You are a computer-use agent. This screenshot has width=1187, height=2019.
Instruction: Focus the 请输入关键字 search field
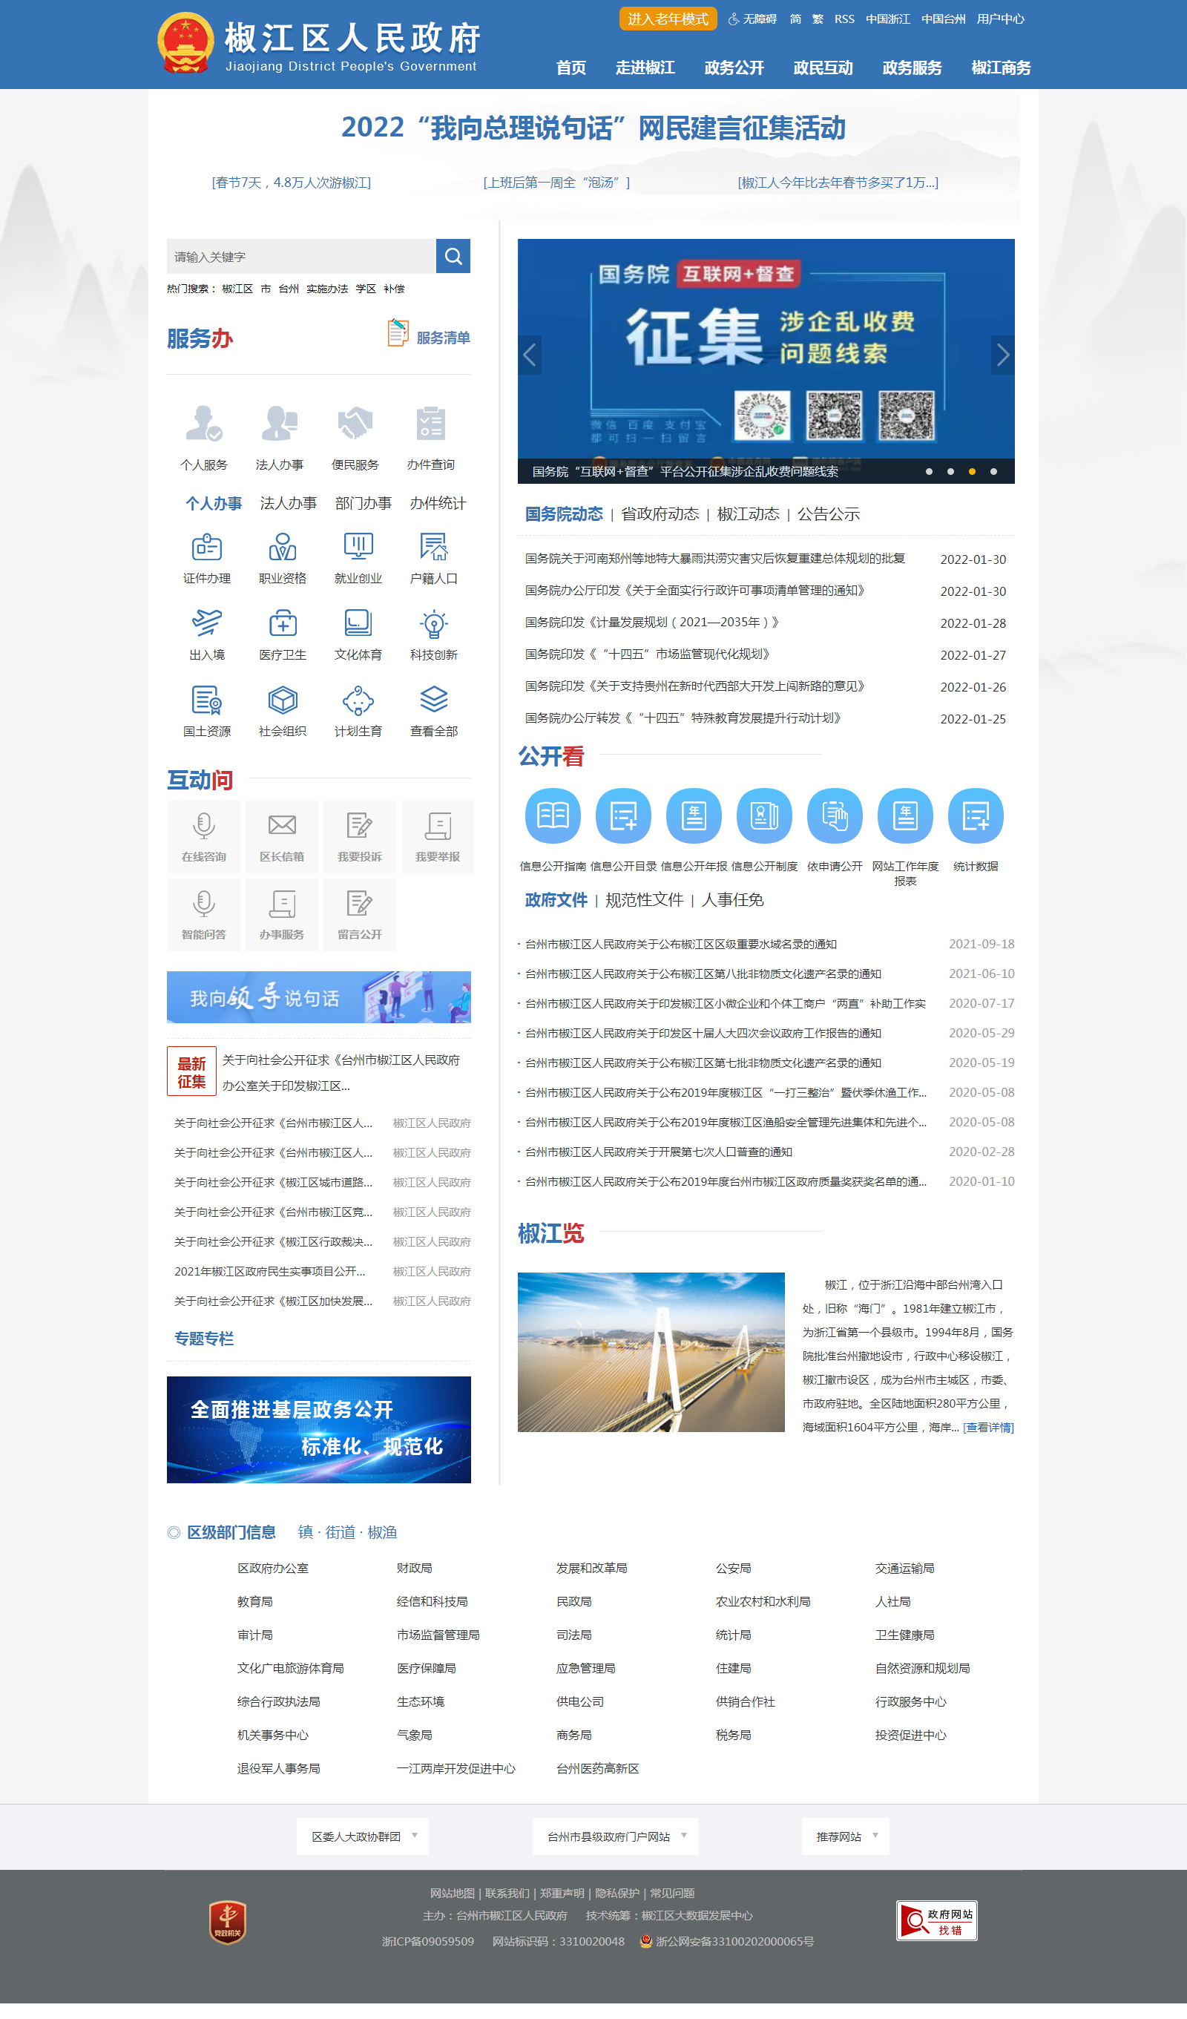[x=301, y=257]
